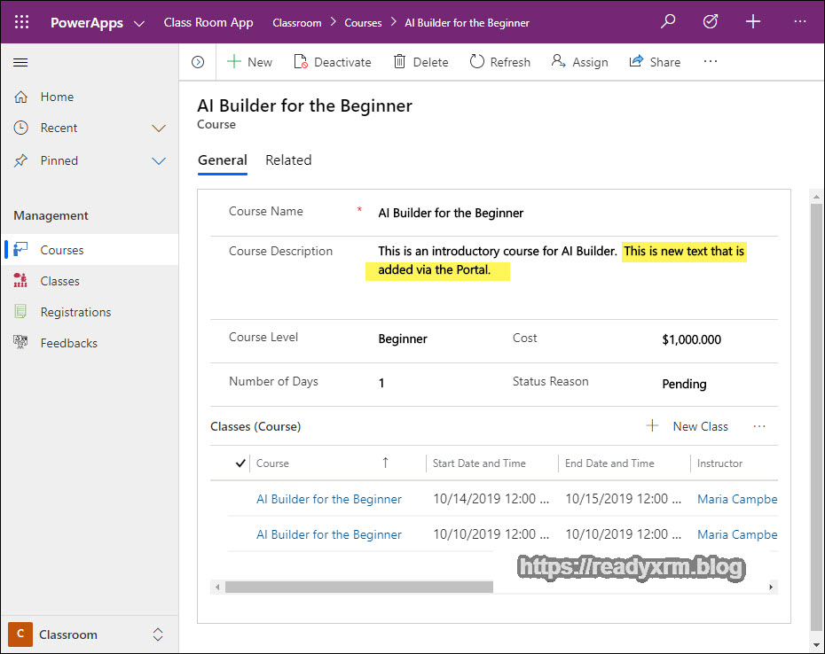Expand the Pinned section chevron
The height and width of the screenshot is (654, 825).
(x=159, y=161)
